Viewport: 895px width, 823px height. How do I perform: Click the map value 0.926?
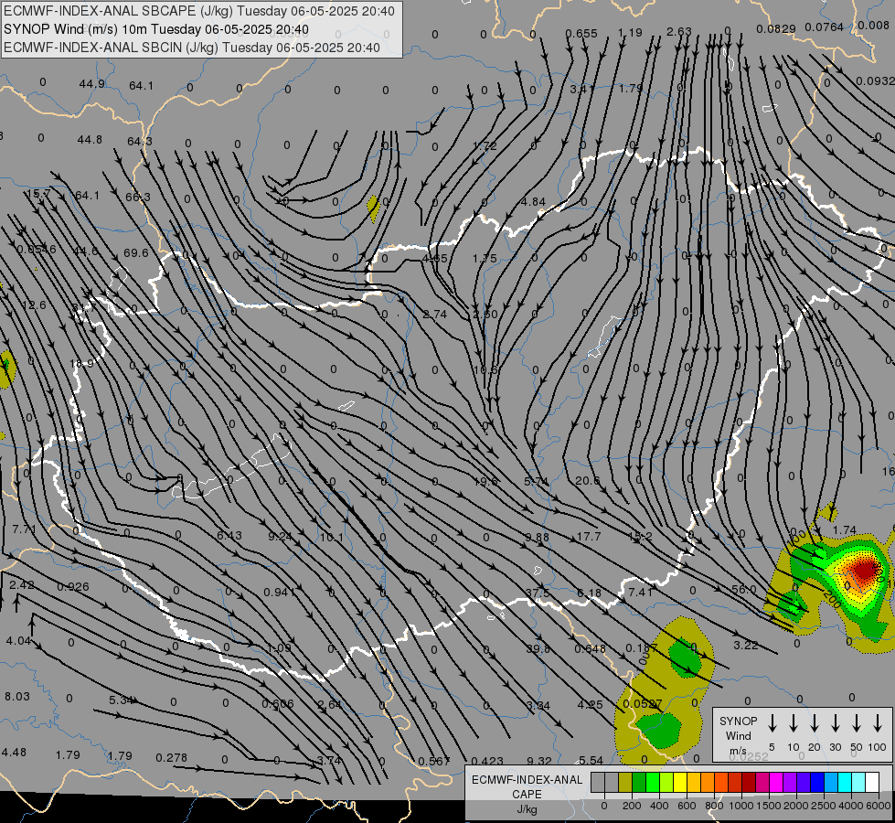(x=73, y=586)
